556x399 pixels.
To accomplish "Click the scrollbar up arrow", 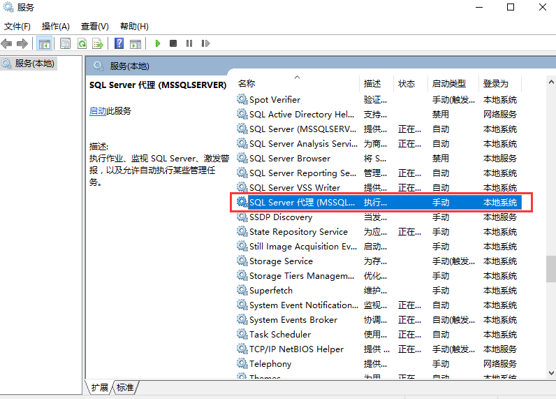I will (x=551, y=82).
